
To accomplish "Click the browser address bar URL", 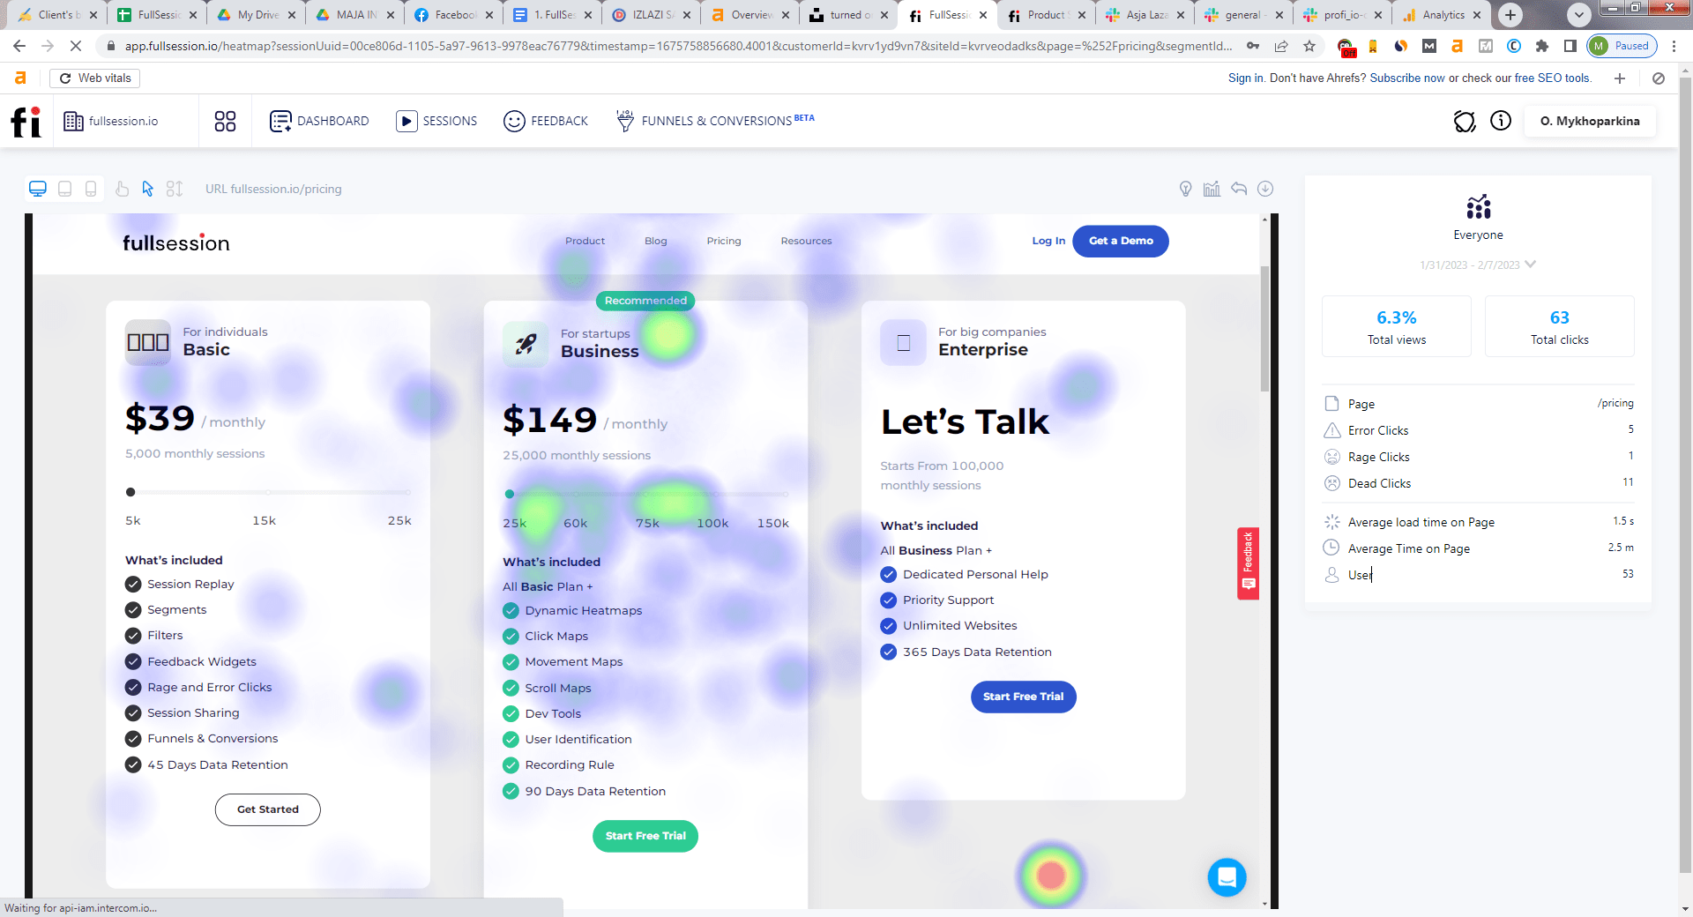I will pyautogui.click(x=679, y=46).
